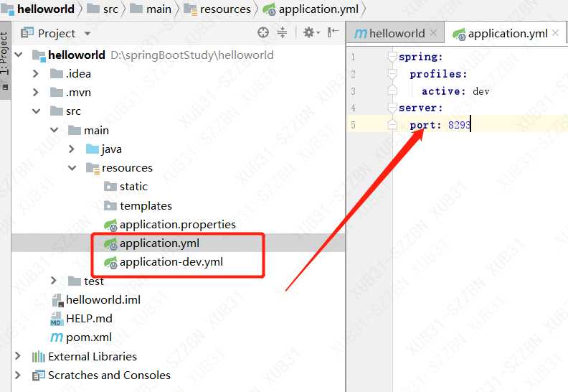
Task: Click the resources folder icon in tree
Action: pyautogui.click(x=93, y=168)
